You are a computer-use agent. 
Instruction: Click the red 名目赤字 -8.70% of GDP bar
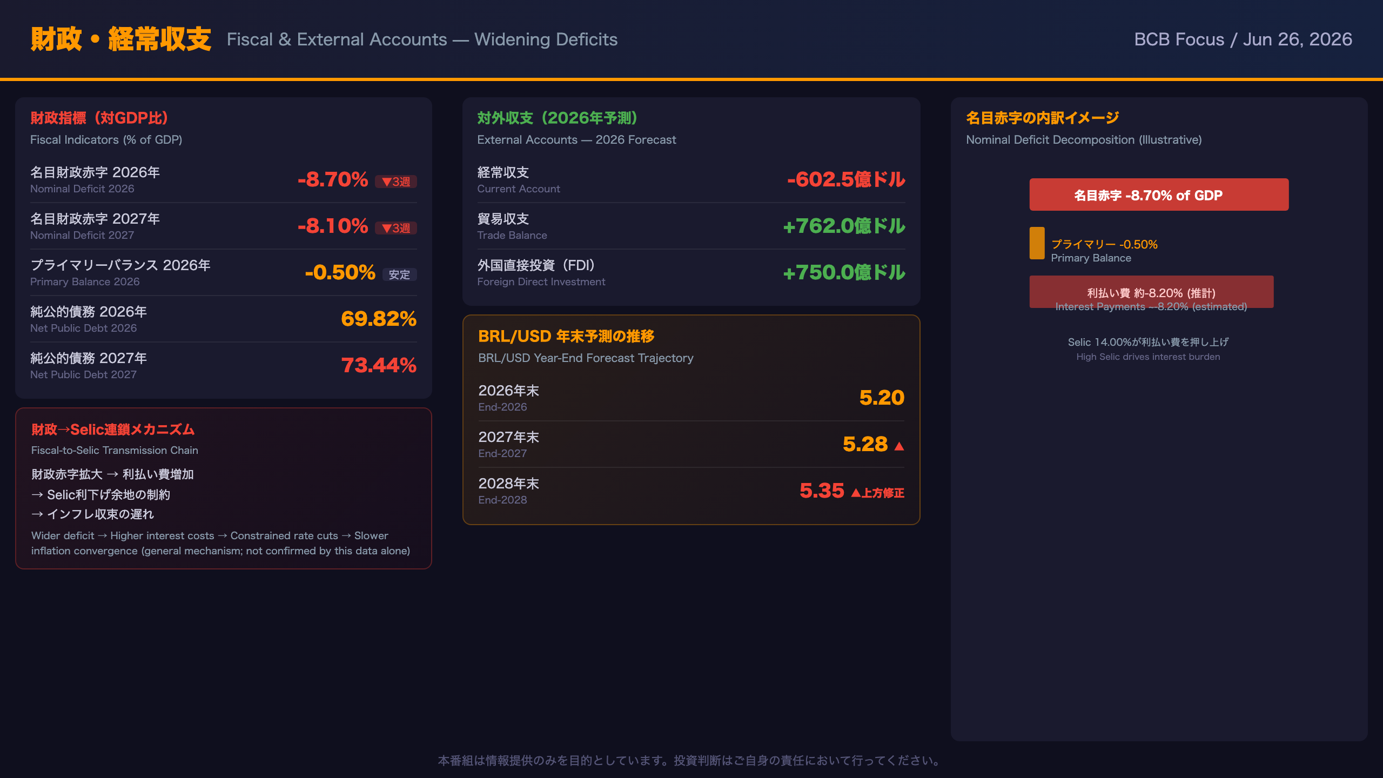1159,194
